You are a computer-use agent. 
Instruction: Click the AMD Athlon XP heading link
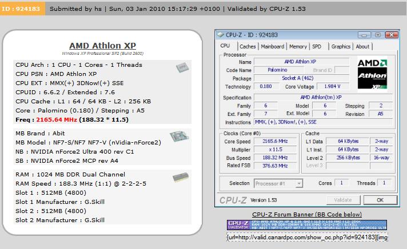102,46
